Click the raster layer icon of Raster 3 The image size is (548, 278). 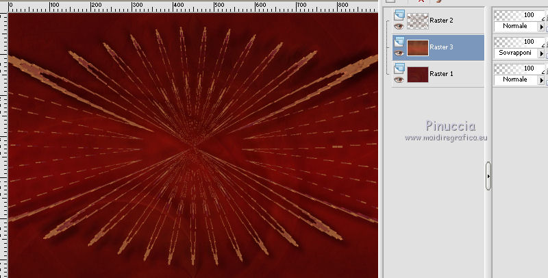(399, 42)
